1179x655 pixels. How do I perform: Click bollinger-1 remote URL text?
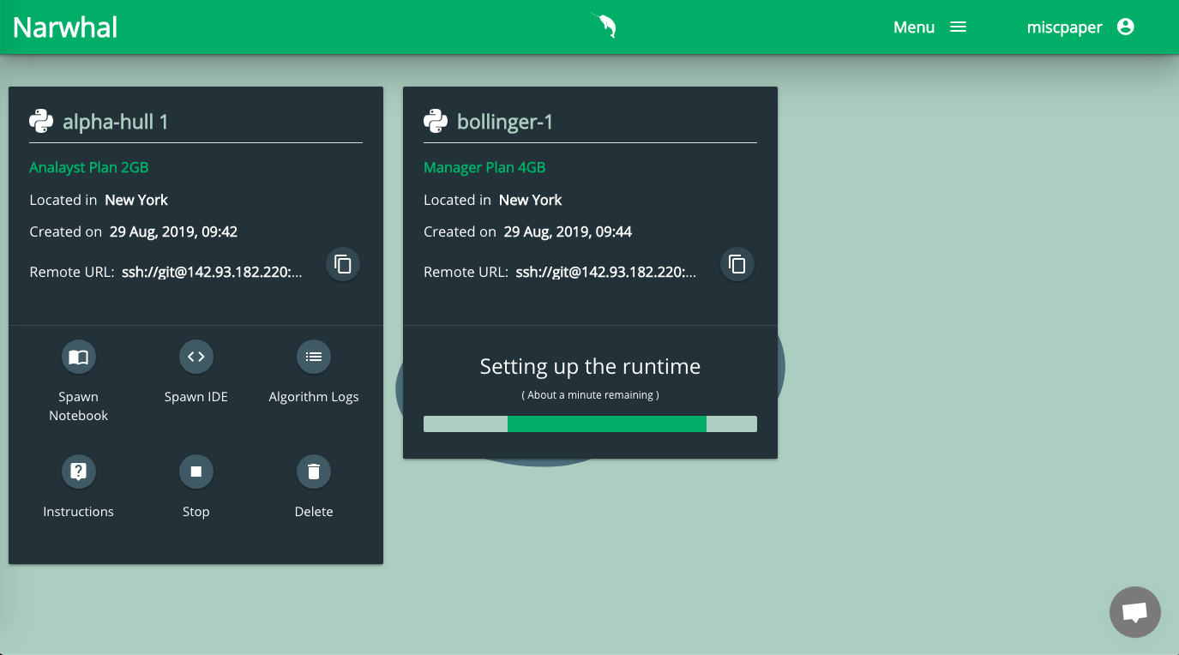(x=606, y=273)
